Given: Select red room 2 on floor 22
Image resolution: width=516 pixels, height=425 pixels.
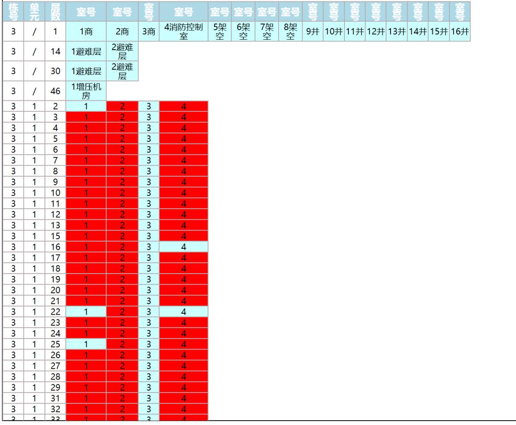Looking at the screenshot, I should (x=122, y=311).
